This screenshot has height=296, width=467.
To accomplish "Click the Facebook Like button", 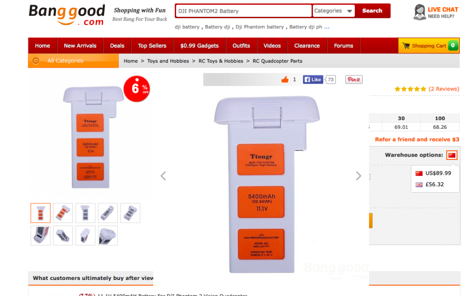I will click(x=313, y=79).
